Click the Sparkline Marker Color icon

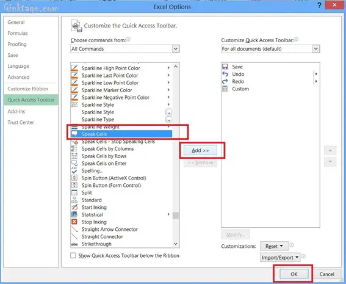click(x=74, y=90)
